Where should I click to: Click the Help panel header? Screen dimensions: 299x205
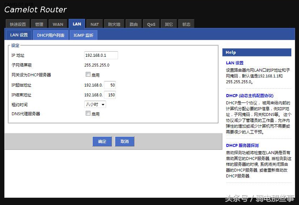[x=257, y=52]
